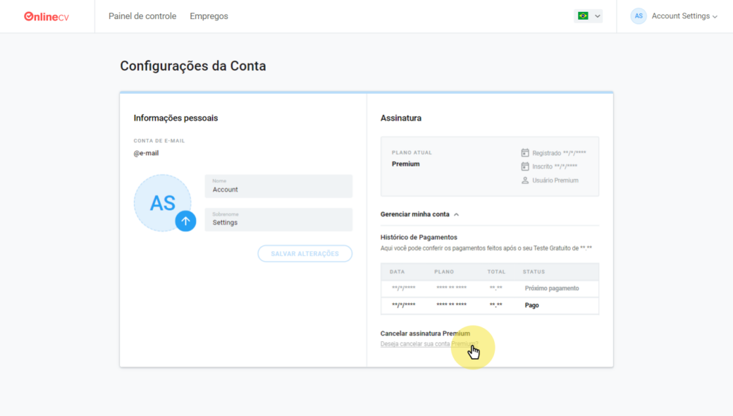
Task: Click the blue upload photo arrow icon
Action: click(185, 221)
